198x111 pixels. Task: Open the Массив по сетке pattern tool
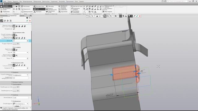click(x=77, y=6)
